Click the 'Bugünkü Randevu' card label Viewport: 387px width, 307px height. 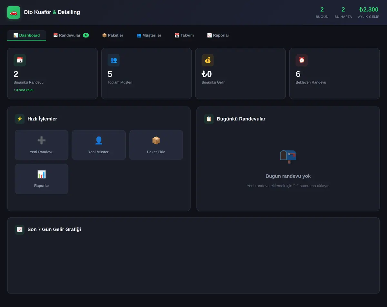coord(28,82)
